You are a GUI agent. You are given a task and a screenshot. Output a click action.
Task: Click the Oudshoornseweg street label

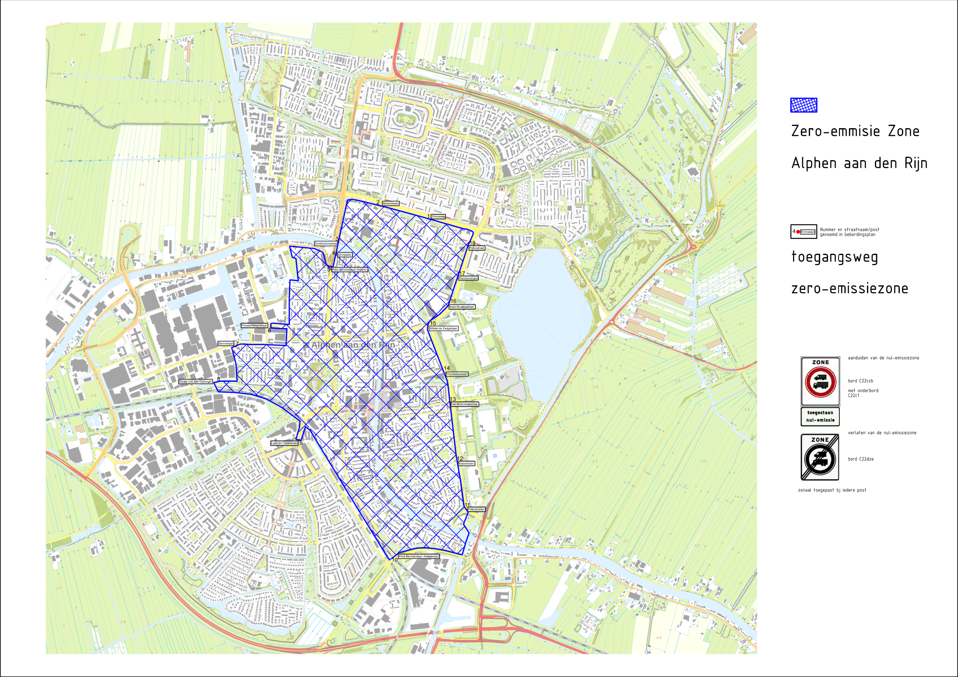point(326,244)
